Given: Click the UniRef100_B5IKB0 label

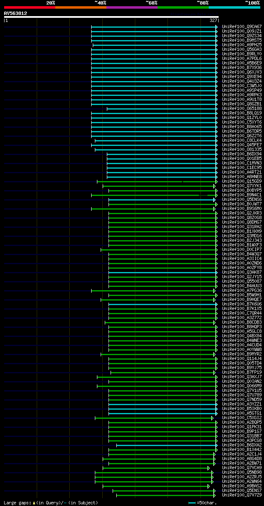Looking at the screenshot, I should 242,408.
